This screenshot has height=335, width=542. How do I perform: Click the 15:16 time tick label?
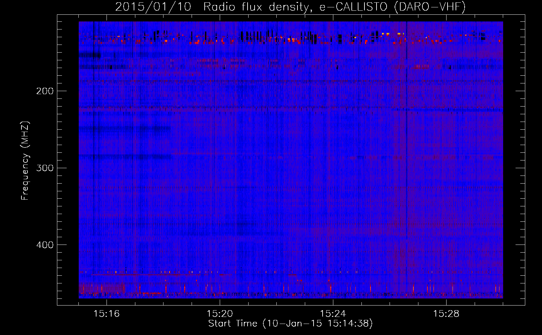107,314
